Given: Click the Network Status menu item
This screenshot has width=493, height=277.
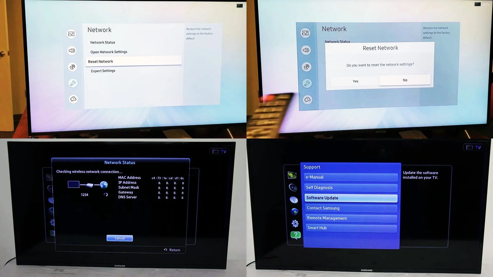Looking at the screenshot, I should pos(103,42).
